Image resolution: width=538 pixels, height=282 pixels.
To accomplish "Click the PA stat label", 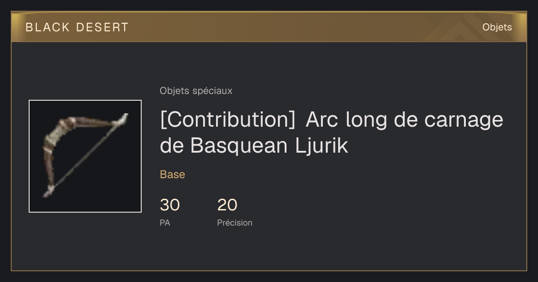I will (165, 222).
